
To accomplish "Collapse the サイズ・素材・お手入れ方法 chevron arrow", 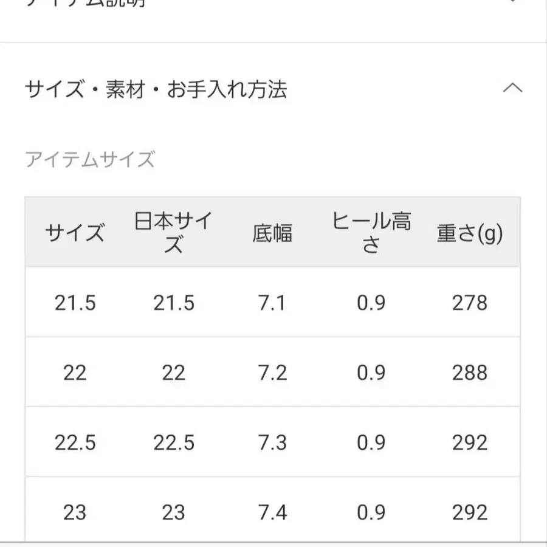I will (513, 89).
